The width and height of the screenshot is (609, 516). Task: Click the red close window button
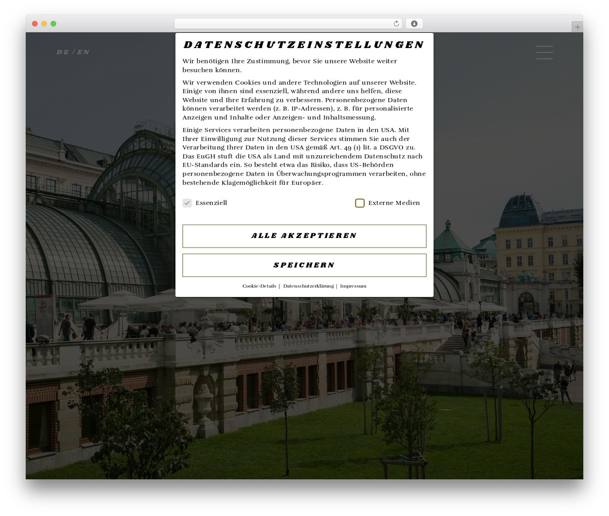point(35,24)
